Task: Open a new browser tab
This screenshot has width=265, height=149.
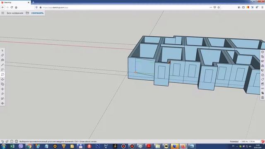Action: tap(33, 2)
